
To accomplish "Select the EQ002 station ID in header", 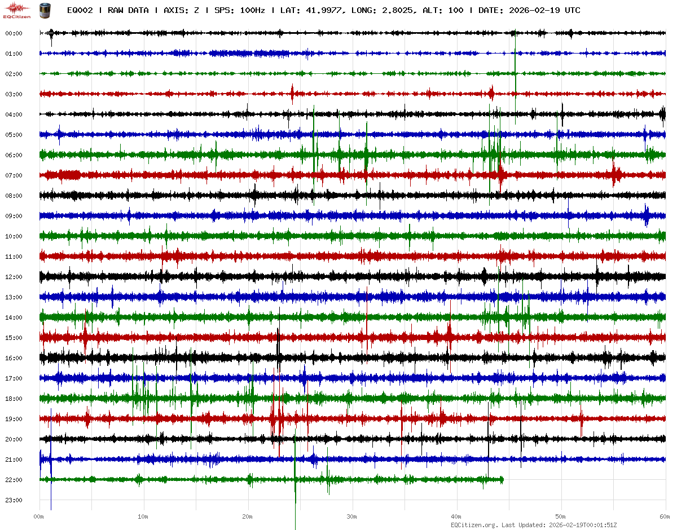I will (x=78, y=10).
